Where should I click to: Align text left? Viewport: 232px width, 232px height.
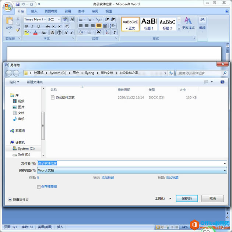81,26
